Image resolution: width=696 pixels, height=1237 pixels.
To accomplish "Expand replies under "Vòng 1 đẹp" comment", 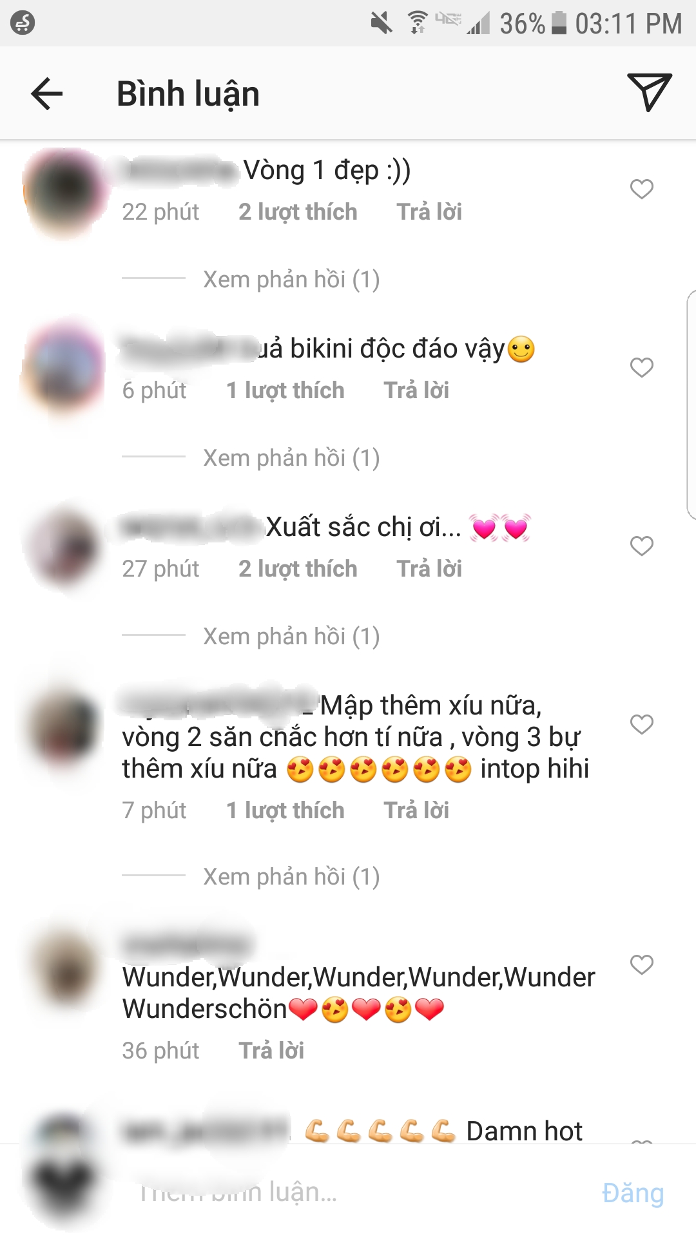I will click(x=291, y=279).
